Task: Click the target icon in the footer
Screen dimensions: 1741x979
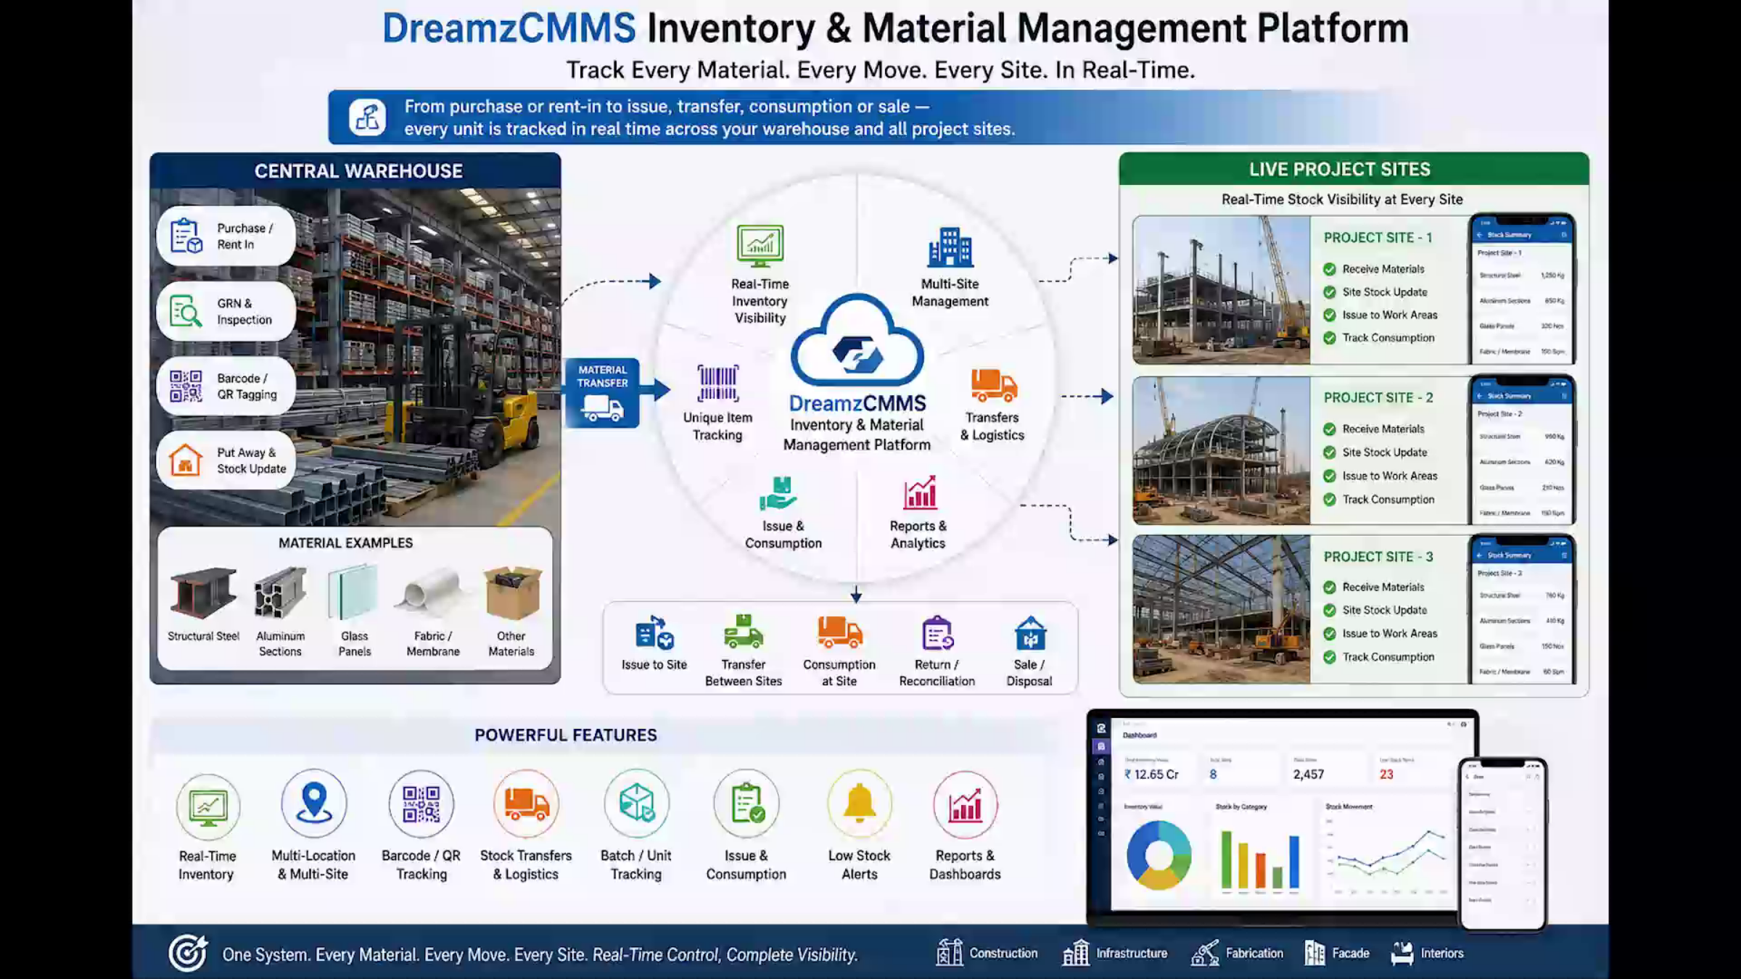Action: click(188, 953)
